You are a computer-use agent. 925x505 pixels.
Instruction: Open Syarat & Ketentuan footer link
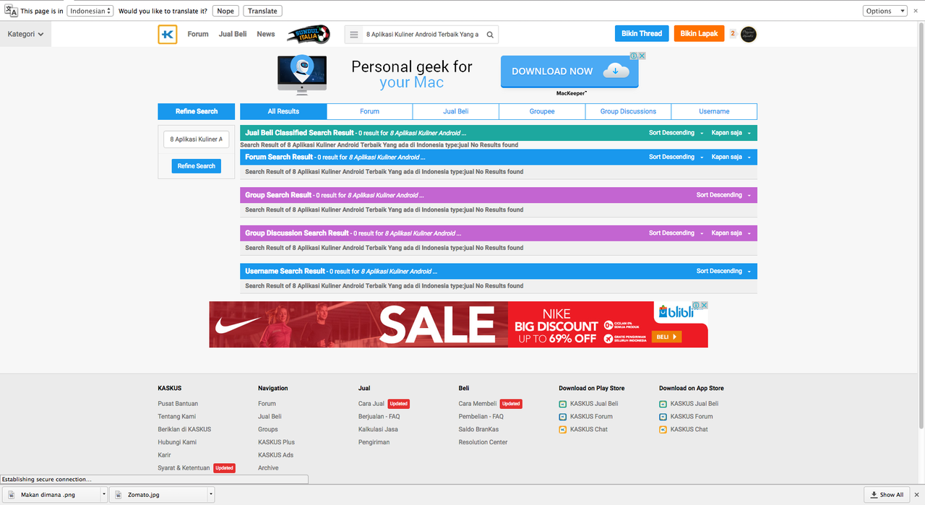[x=184, y=468]
